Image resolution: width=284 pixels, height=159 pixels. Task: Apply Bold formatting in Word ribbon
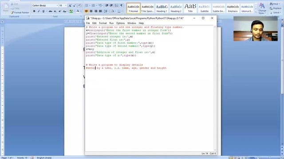point(34,11)
